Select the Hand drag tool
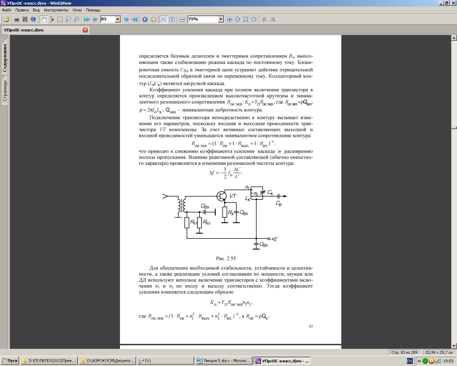The height and width of the screenshot is (366, 457). click(x=44, y=19)
